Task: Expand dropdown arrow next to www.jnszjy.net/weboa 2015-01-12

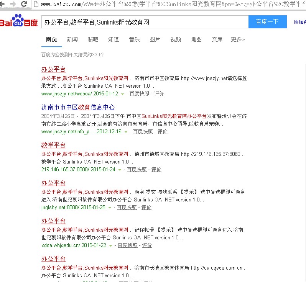Action: coord(122,94)
